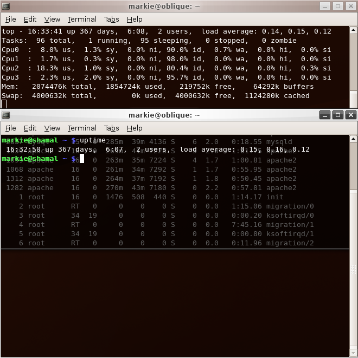This screenshot has height=358, width=358.
Task: Open Help menu in top terminal window
Action: click(x=135, y=19)
